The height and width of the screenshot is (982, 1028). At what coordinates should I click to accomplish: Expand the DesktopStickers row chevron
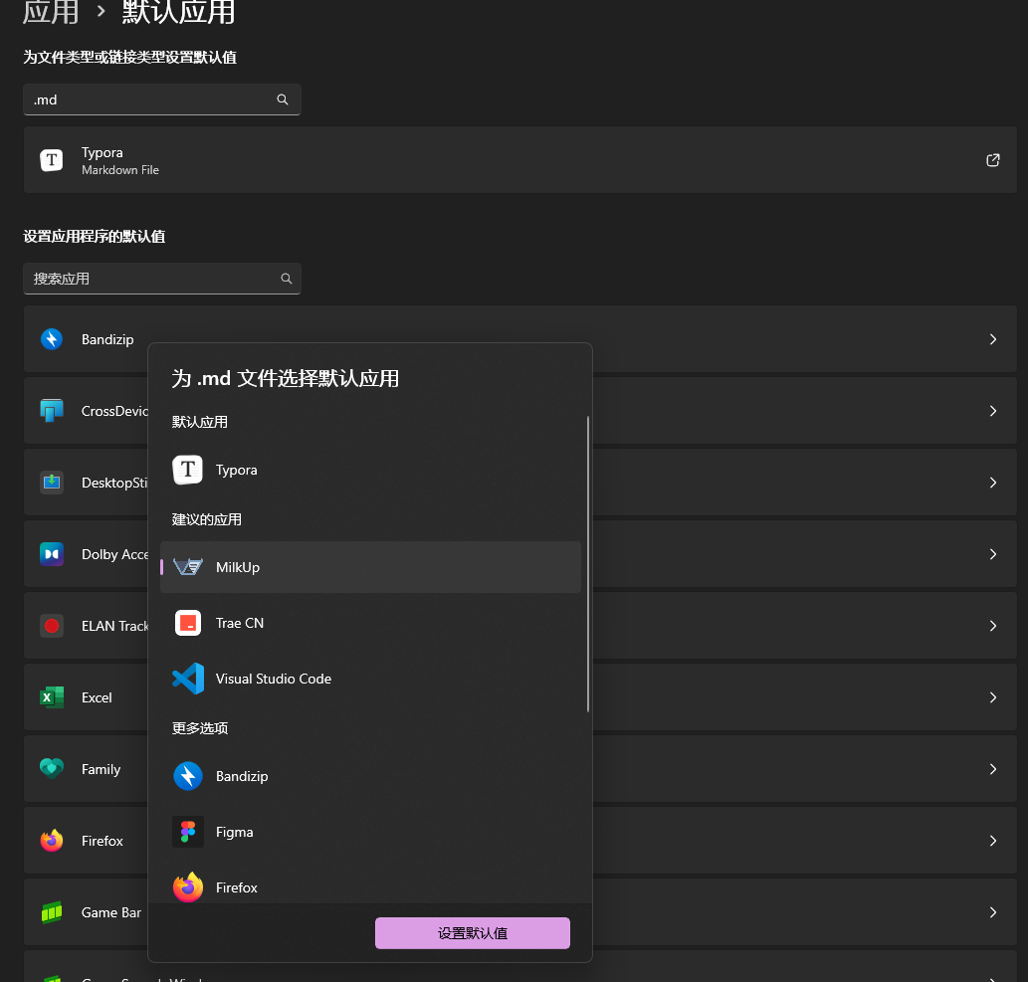point(992,483)
